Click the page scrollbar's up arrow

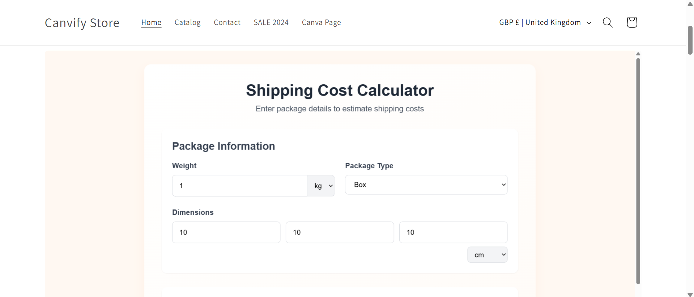690,4
